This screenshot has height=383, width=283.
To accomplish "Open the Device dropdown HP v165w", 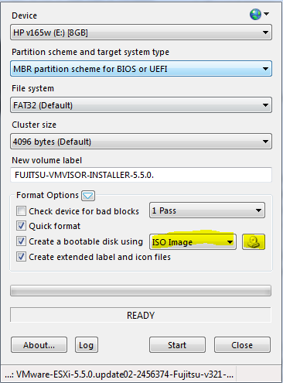I will [141, 32].
